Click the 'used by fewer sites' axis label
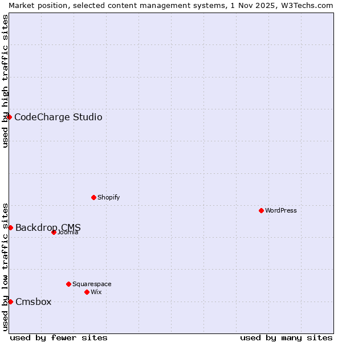This screenshot has height=342, width=342. pyautogui.click(x=59, y=337)
